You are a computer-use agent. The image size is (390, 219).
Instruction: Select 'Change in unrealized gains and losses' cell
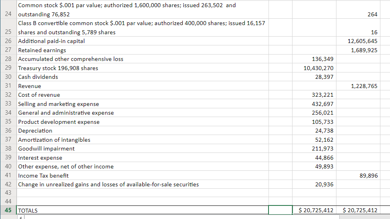143,184
